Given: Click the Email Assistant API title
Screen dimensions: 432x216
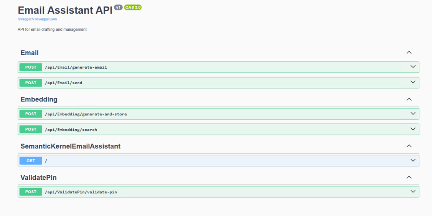Looking at the screenshot, I should click(65, 11).
